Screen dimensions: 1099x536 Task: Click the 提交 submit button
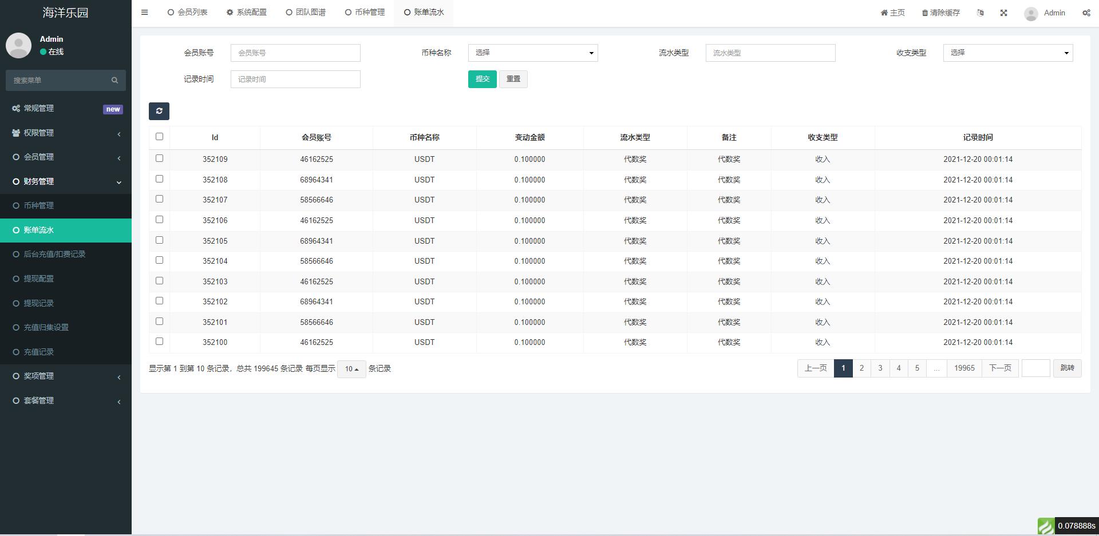pyautogui.click(x=482, y=79)
